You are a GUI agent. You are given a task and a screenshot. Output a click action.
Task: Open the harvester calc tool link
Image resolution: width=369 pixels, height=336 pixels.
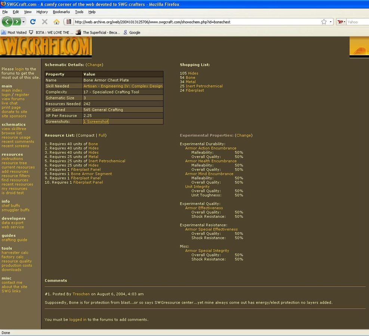click(15, 253)
